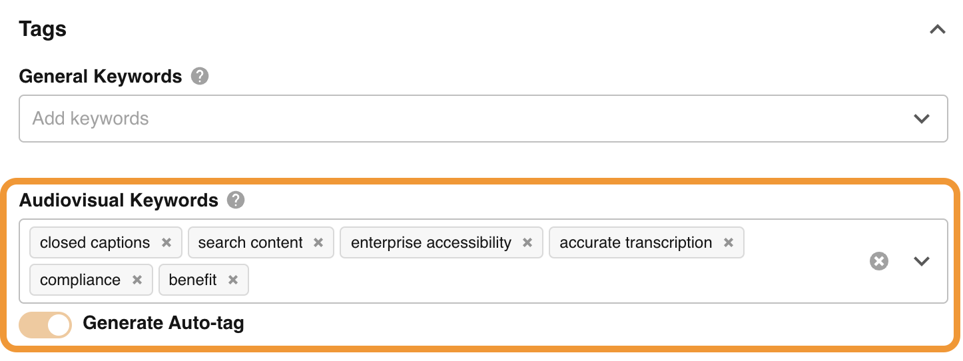Expand the Audiovisual Keywords dropdown
Image resolution: width=963 pixels, height=361 pixels.
click(921, 261)
